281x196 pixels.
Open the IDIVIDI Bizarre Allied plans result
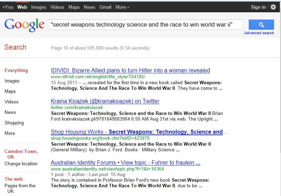pyautogui.click(x=130, y=70)
